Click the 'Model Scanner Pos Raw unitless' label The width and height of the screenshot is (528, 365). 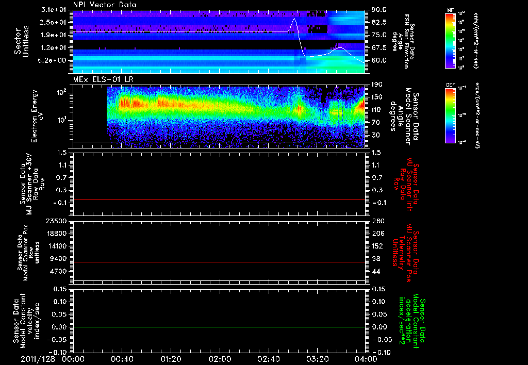(28, 253)
